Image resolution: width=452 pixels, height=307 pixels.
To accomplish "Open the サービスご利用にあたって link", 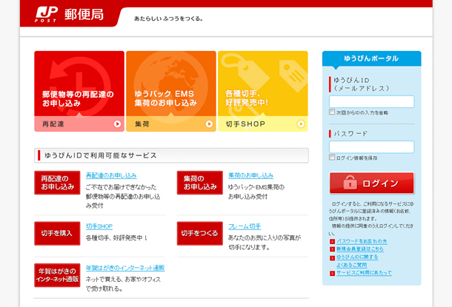I will (x=364, y=272).
